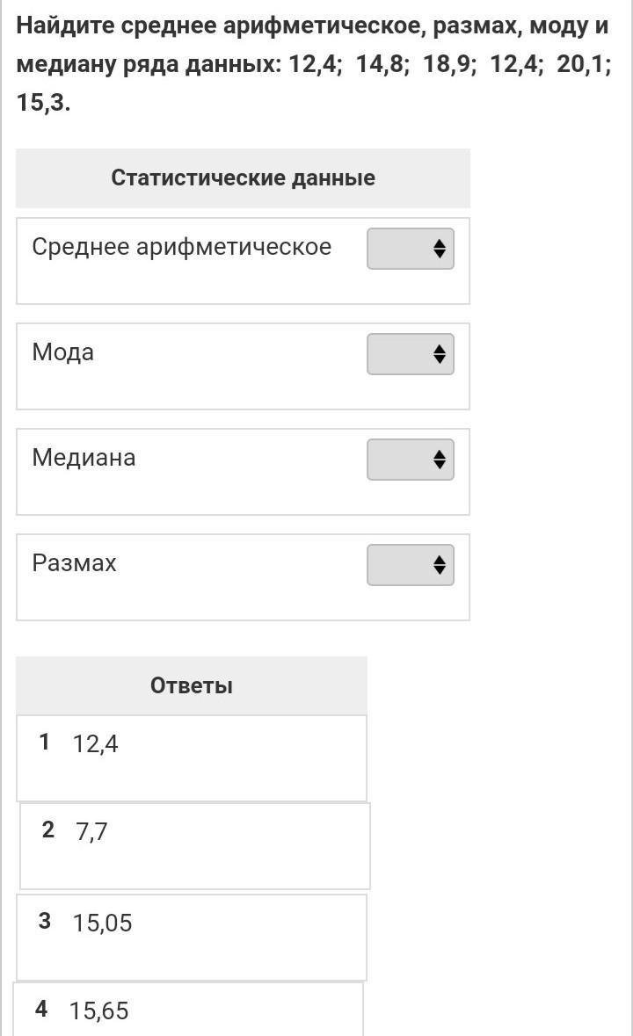Viewport: 633px width, 1036px height.
Task: Click answer number 3 marker
Action: [45, 921]
